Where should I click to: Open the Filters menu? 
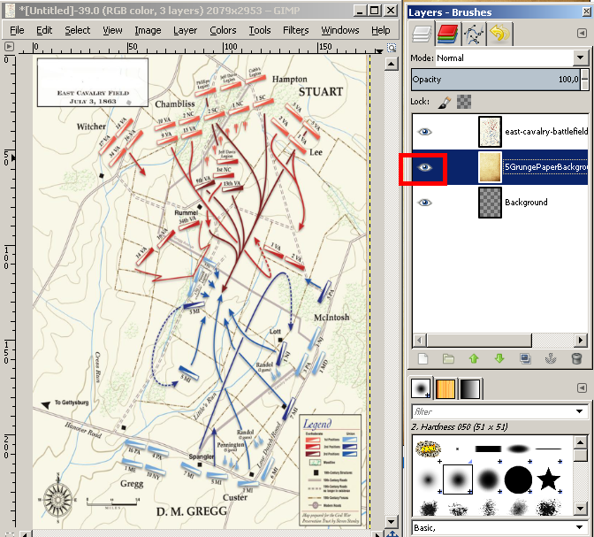pyautogui.click(x=295, y=30)
